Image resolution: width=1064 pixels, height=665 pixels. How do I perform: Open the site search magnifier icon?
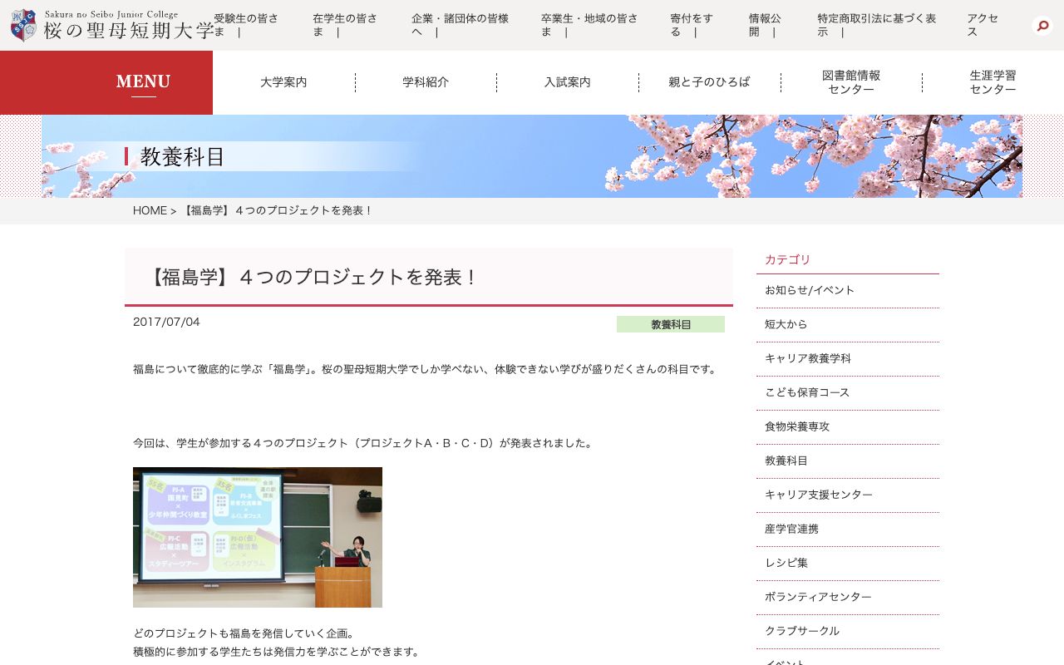pos(1042,26)
